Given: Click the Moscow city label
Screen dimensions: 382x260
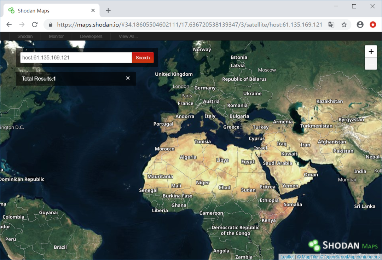Looking at the screenshot, I should pos(267,70).
